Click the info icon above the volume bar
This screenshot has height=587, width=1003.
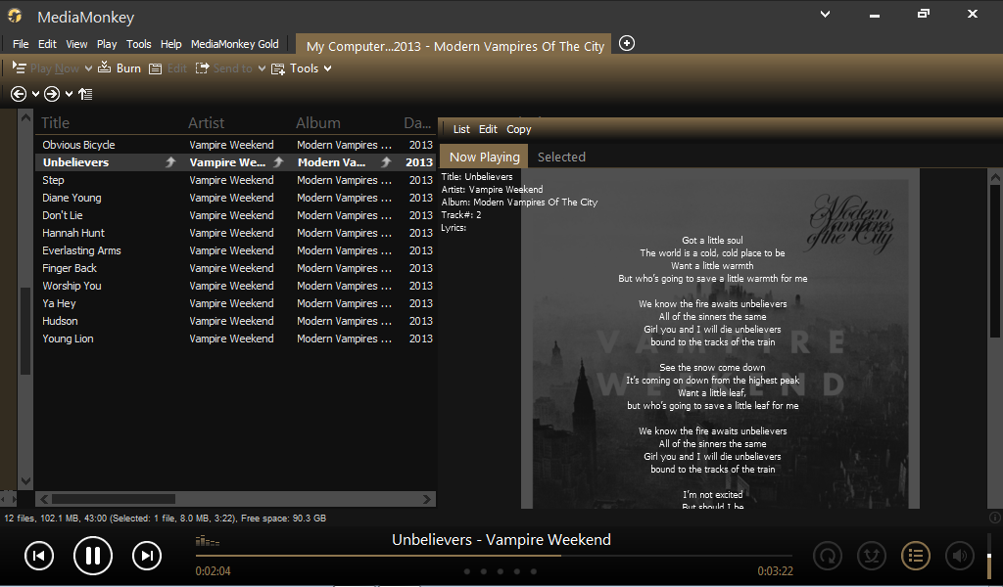click(995, 518)
